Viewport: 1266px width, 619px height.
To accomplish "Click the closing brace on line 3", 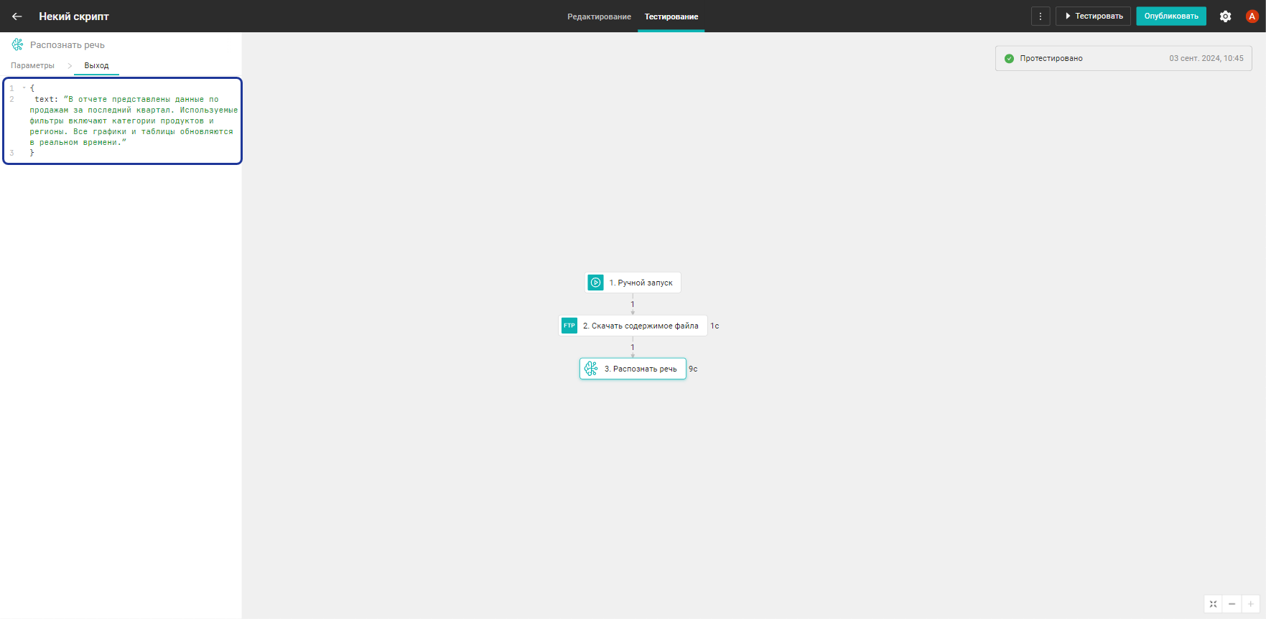I will [32, 153].
